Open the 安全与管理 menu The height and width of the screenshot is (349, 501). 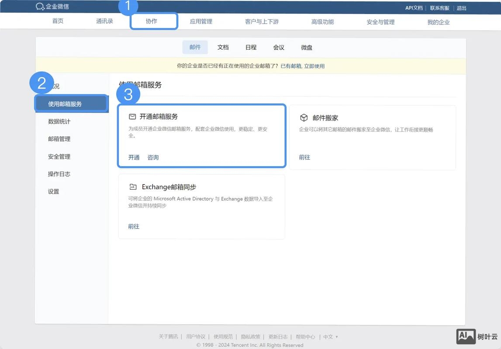click(380, 21)
